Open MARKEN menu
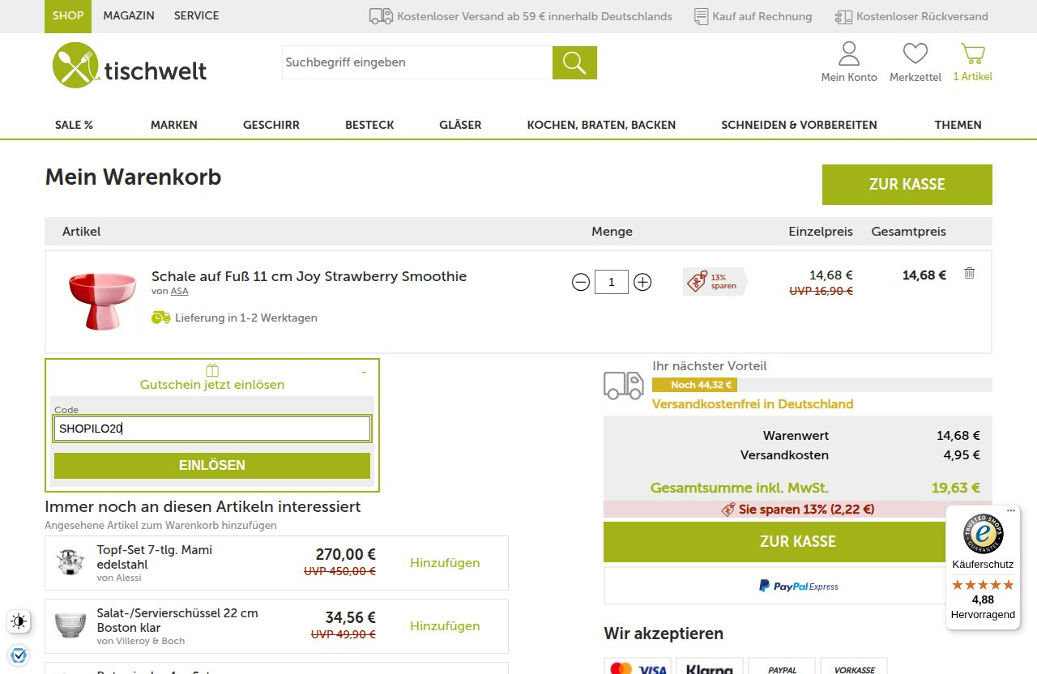 pos(174,125)
